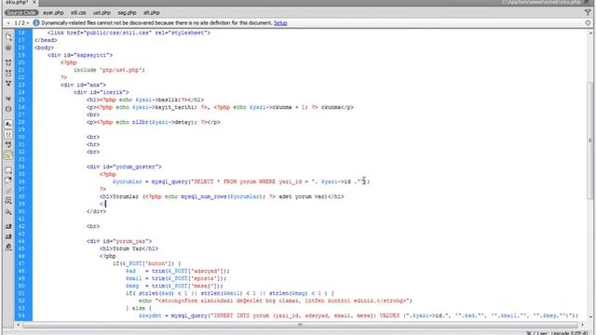Image resolution: width=596 pixels, height=335 pixels.
Task: Click the div id="icerik" code line
Action: pyautogui.click(x=102, y=92)
